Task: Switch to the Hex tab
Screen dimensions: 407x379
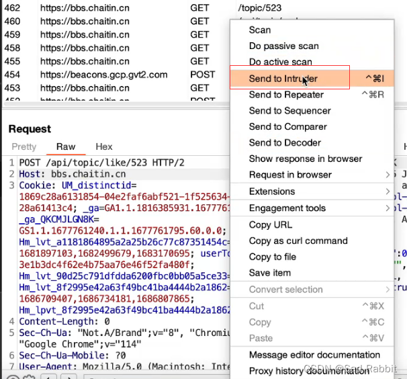Action: 104,146
